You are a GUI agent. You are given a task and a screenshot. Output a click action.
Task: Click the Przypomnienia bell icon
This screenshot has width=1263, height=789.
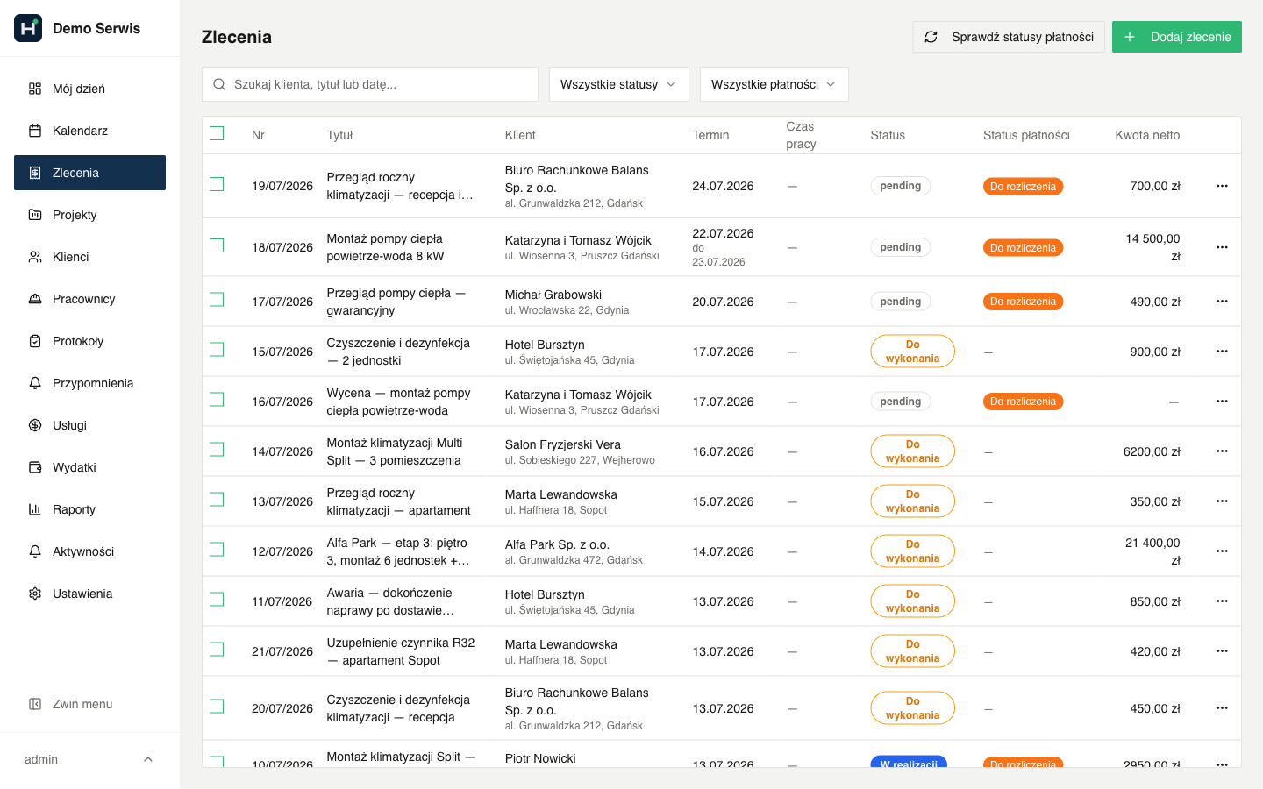(35, 383)
